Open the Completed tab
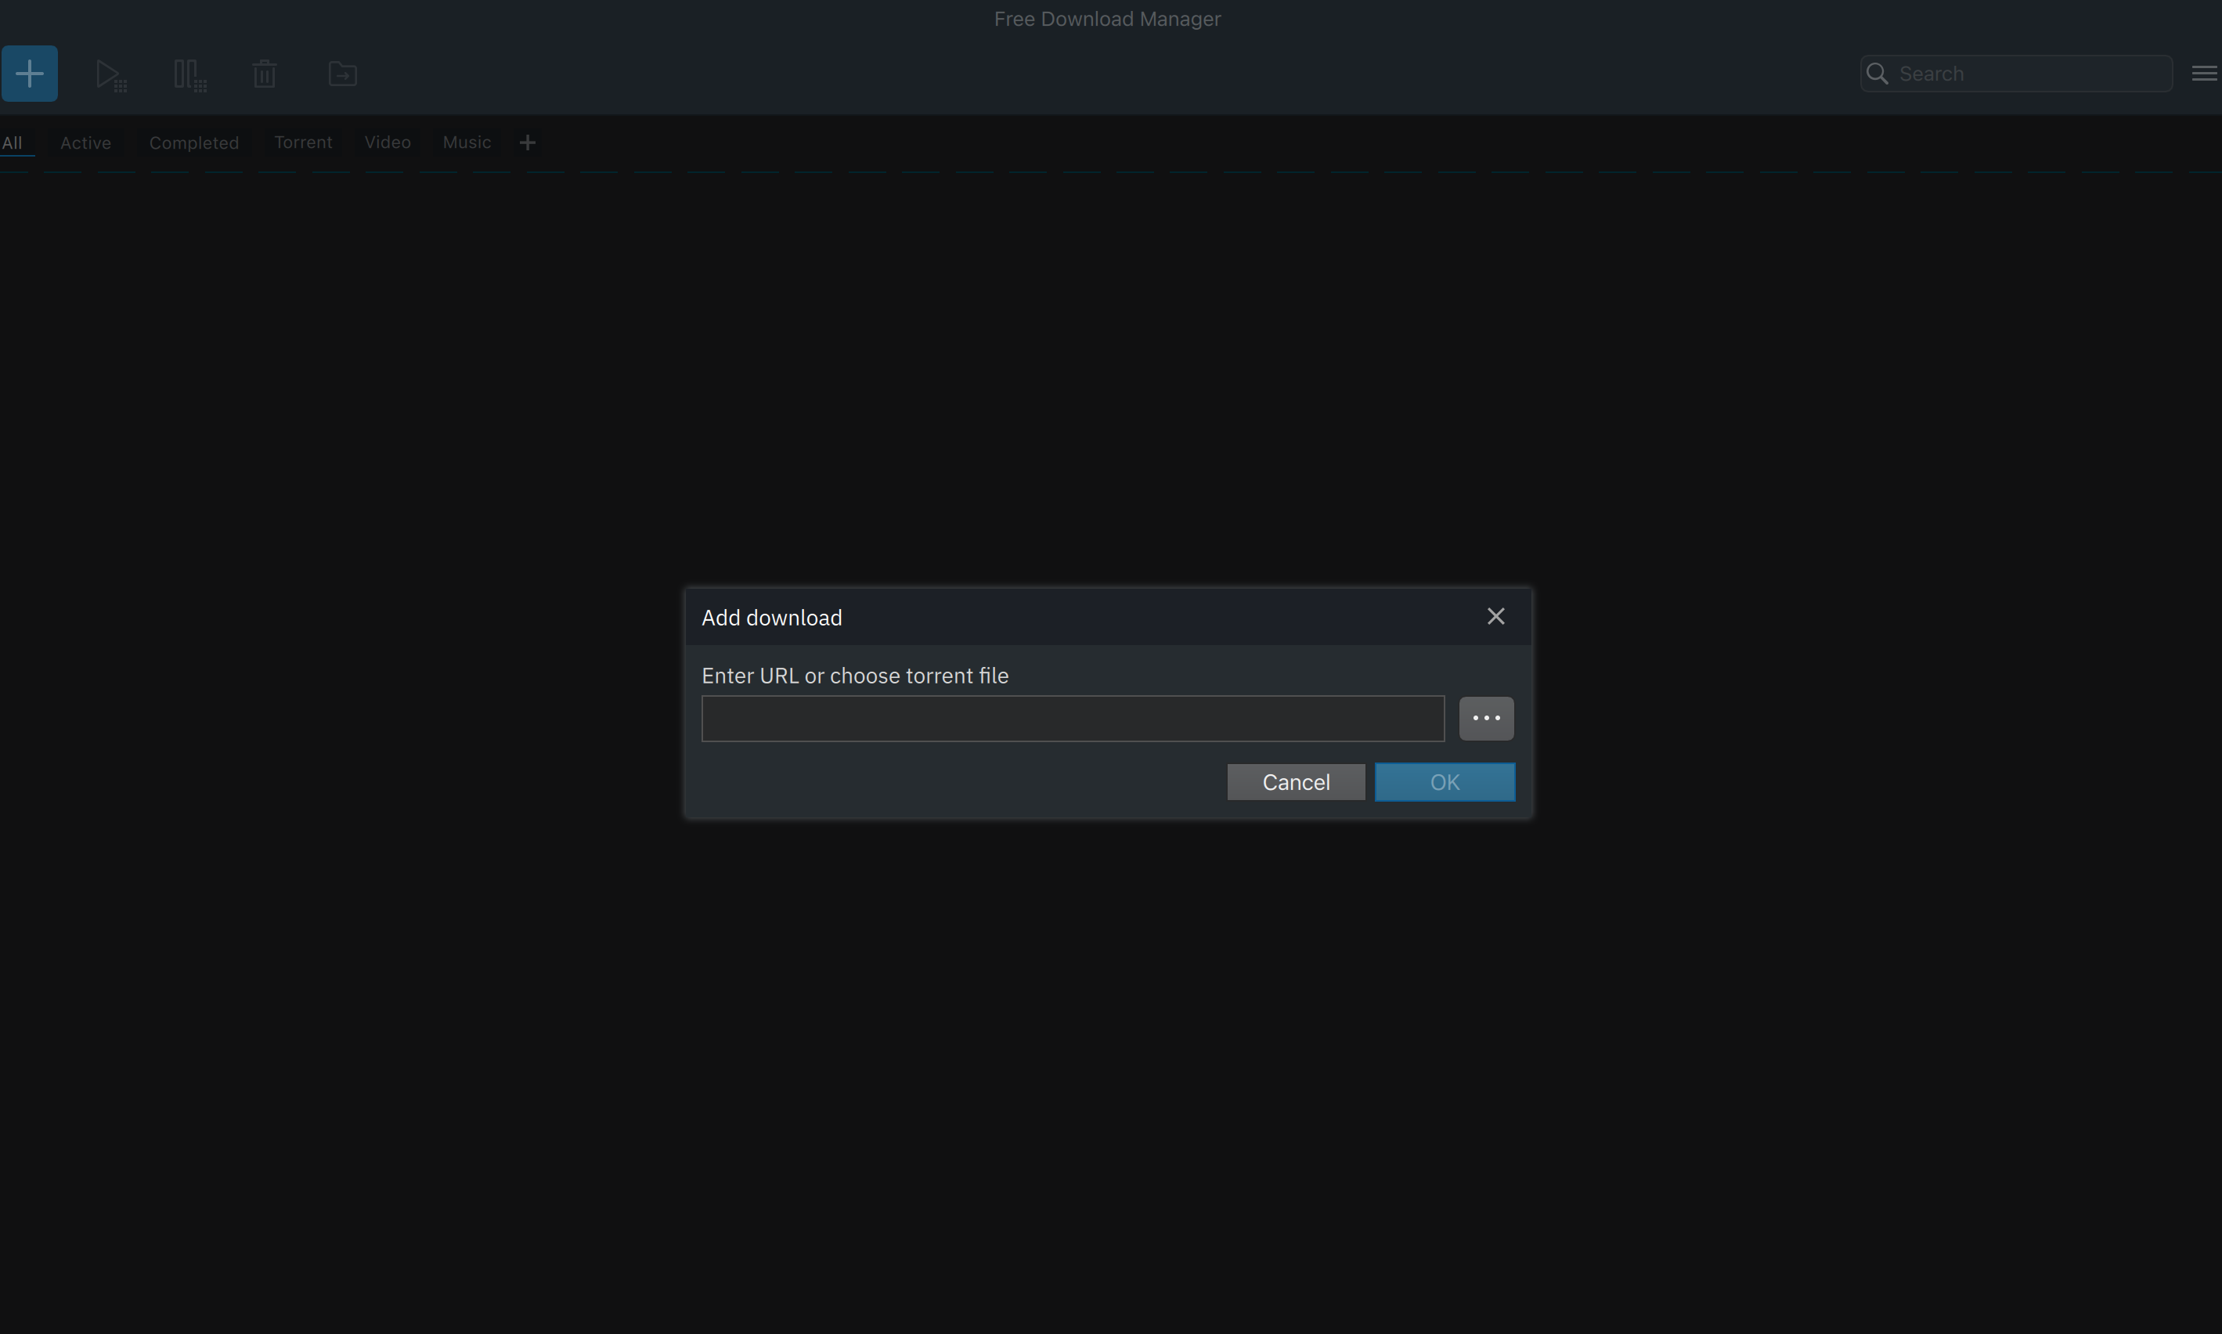The image size is (2222, 1334). point(194,143)
